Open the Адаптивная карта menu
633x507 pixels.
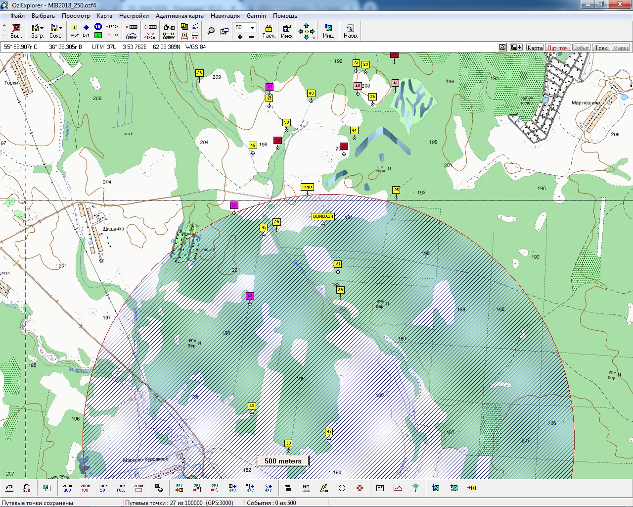(180, 16)
